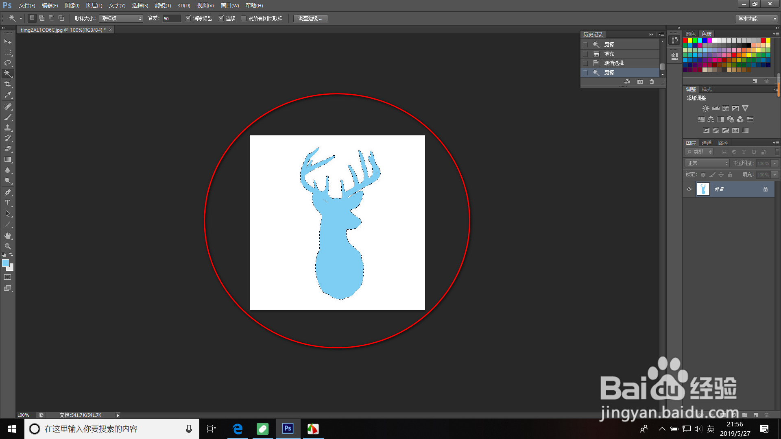Select the Lasso tool
781x439 pixels.
point(8,63)
